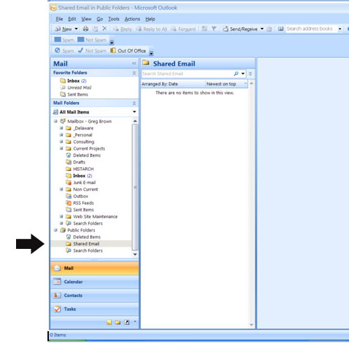Open the New item dropdown arrow
The width and height of the screenshot is (349, 343).
click(76, 29)
